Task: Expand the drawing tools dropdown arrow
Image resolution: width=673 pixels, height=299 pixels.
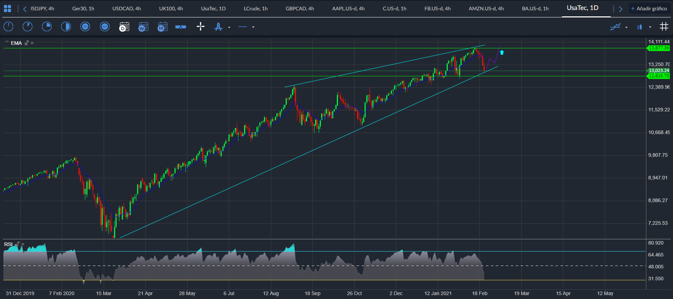Action: (x=229, y=27)
